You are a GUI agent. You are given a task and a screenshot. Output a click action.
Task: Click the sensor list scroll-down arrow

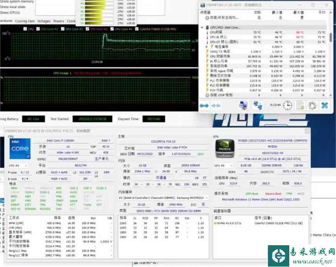pyautogui.click(x=331, y=95)
